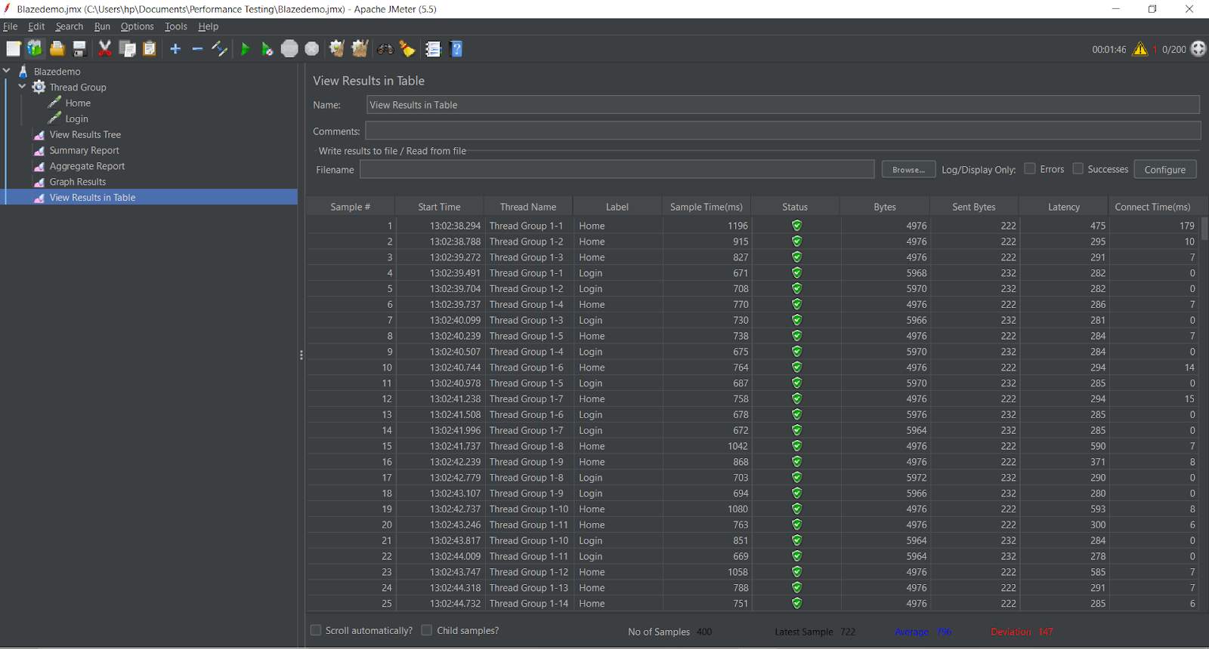Start the test with green play icon
Viewport: 1209px width, 649px height.
[245, 49]
